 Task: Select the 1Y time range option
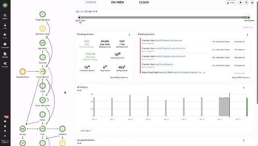[94, 12]
